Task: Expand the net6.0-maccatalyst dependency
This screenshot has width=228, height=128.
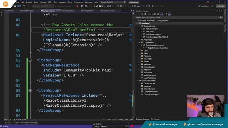Action: 141,34
